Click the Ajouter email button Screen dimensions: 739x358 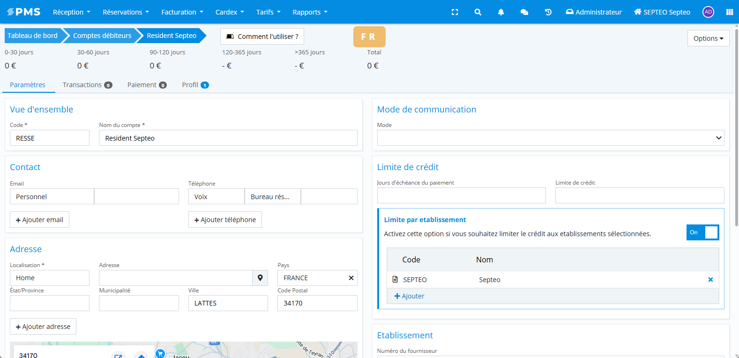click(39, 220)
